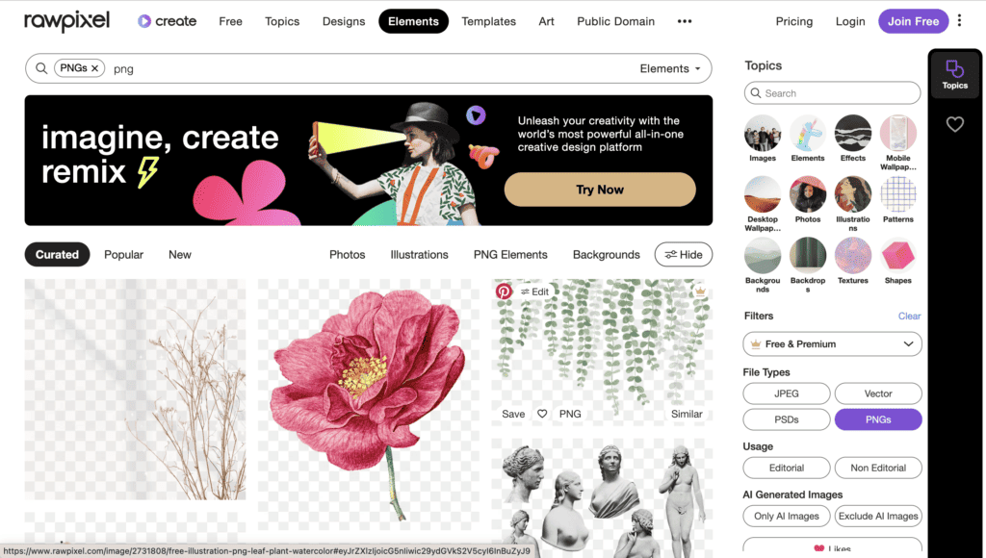Toggle the Vector file type filter
986x558 pixels.
click(878, 393)
